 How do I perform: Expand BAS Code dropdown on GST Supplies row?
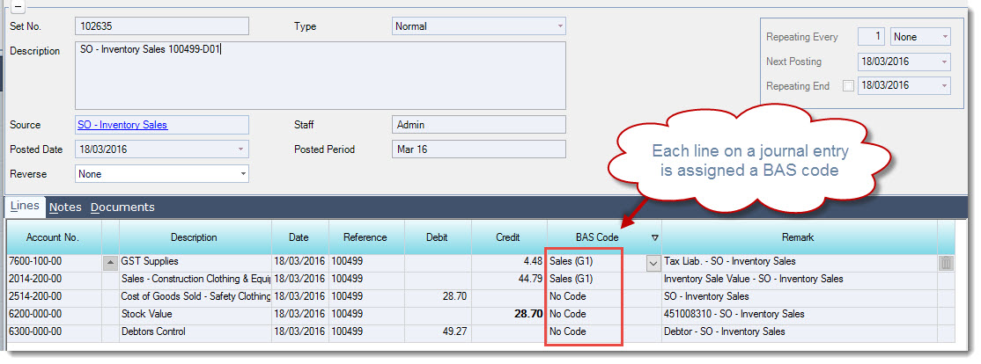click(653, 264)
